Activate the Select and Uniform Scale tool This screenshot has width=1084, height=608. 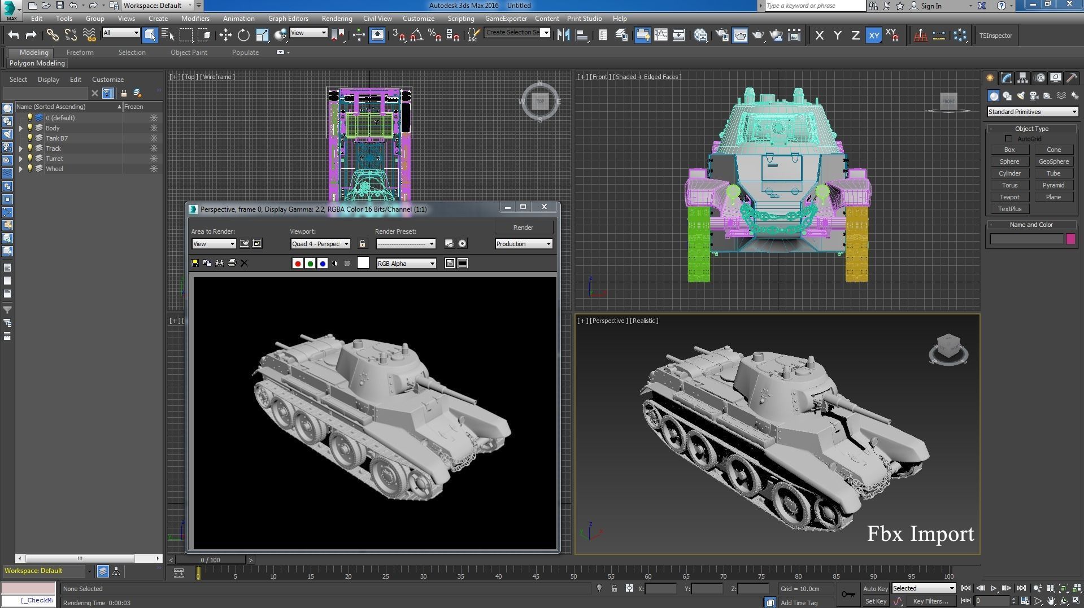coord(262,35)
